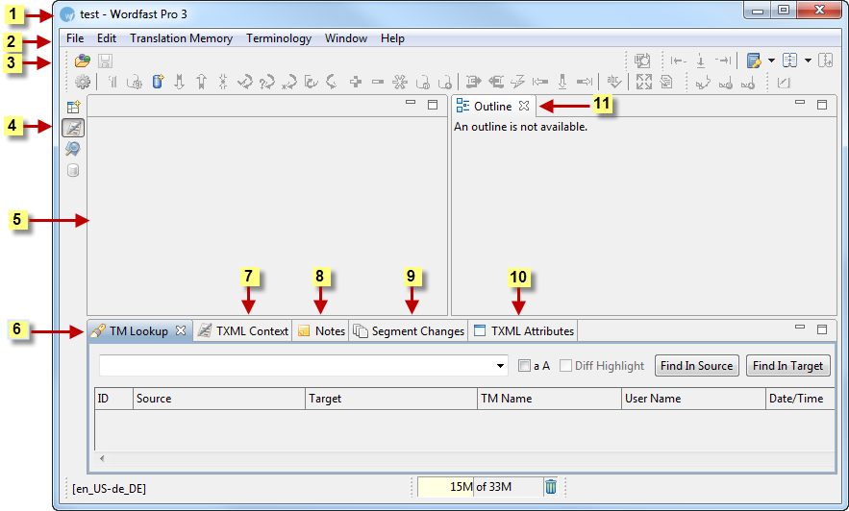Screen dimensions: 849x511
Task: Select the TXML Editor perspective icon
Action: click(x=72, y=128)
